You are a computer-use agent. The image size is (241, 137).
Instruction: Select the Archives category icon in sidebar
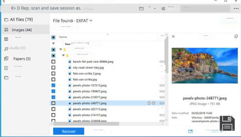(6, 68)
